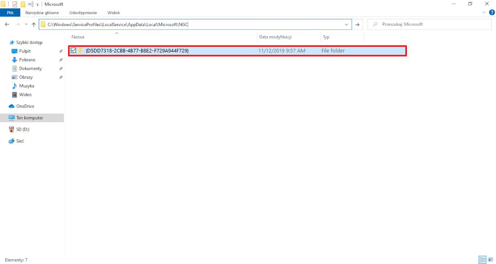Restore down the Explorer window
Screen dimensions: 496x264
470,4
